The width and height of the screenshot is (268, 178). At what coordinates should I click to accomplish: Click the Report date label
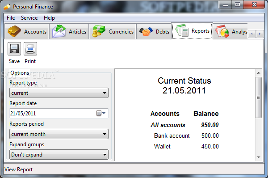pos(23,103)
